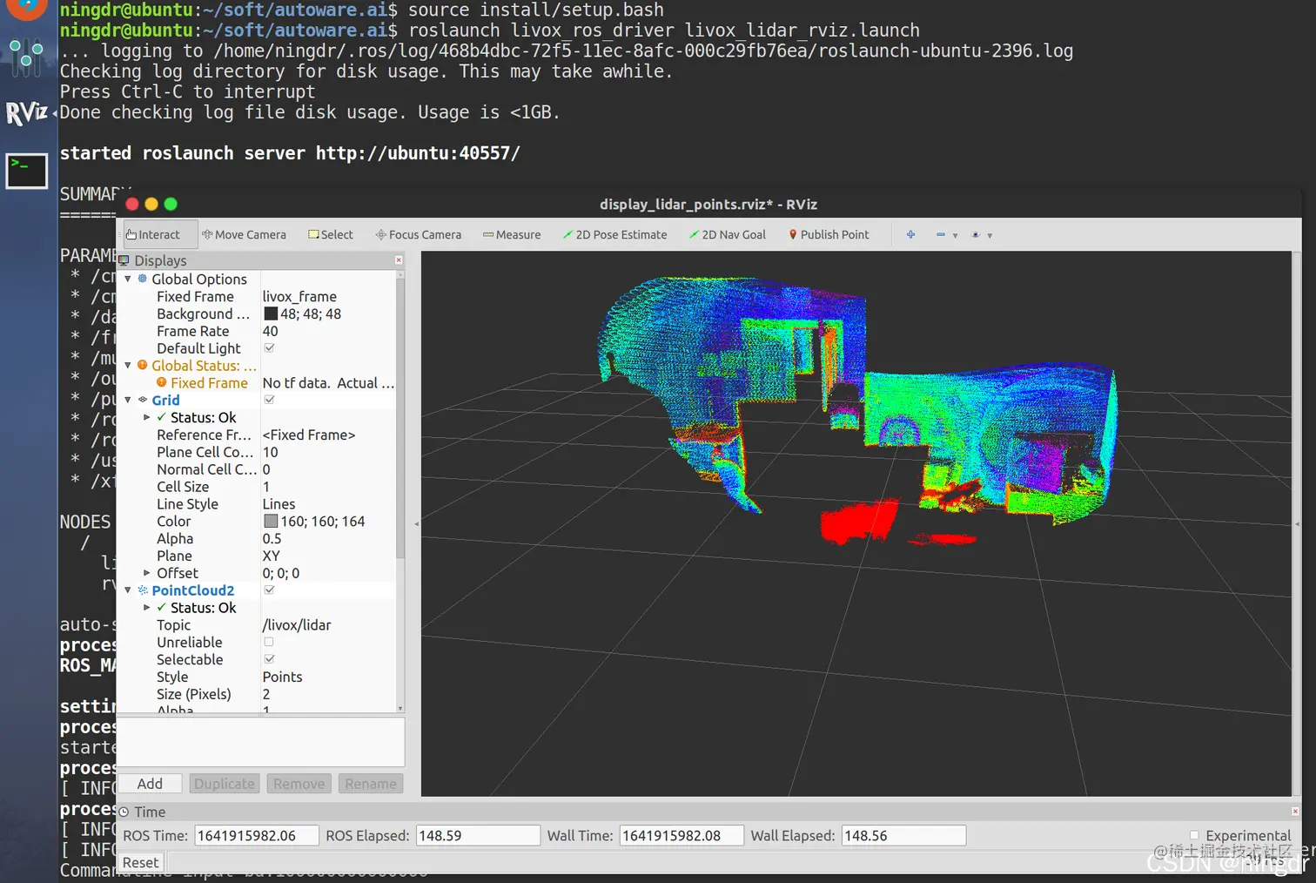Close the Time panel

click(x=1295, y=811)
